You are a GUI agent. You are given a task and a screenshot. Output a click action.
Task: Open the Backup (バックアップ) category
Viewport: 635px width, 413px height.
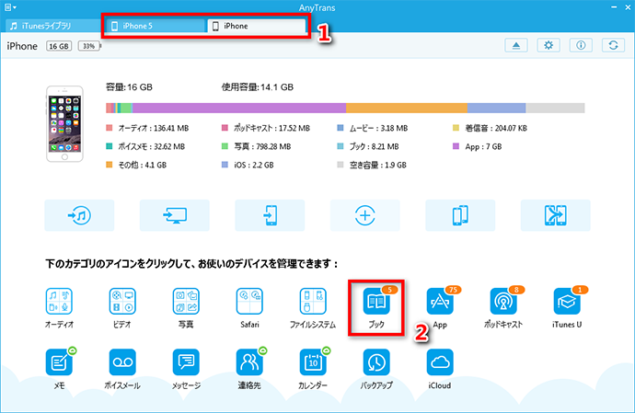click(376, 362)
